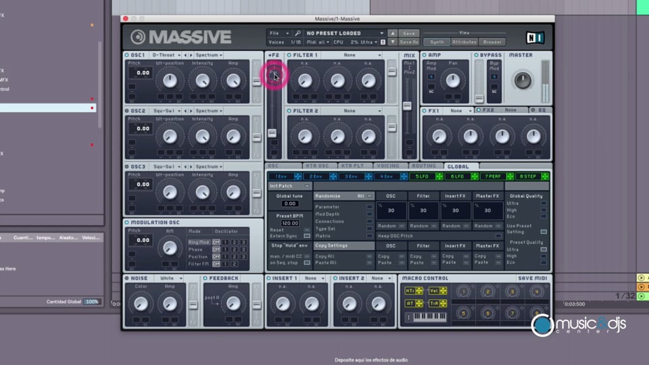Toggle Filter 2 power button
This screenshot has width=649, height=365.
click(289, 111)
